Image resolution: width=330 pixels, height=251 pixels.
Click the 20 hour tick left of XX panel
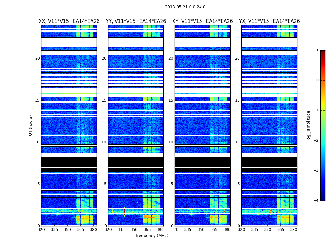(37, 58)
